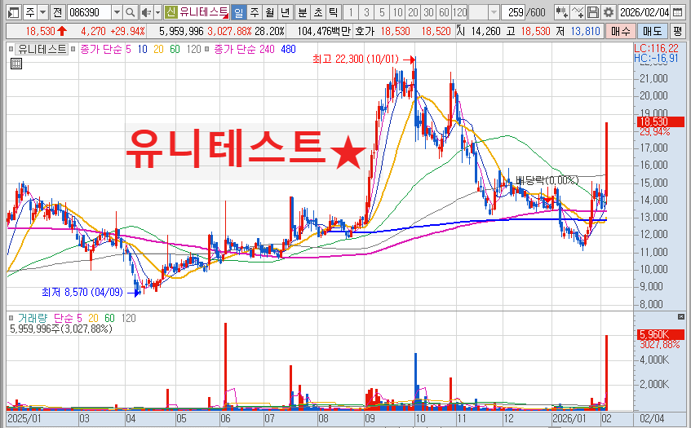This screenshot has height=428, width=691.
Task: Click the 유니테스트 chart legend label
Action: (x=42, y=49)
